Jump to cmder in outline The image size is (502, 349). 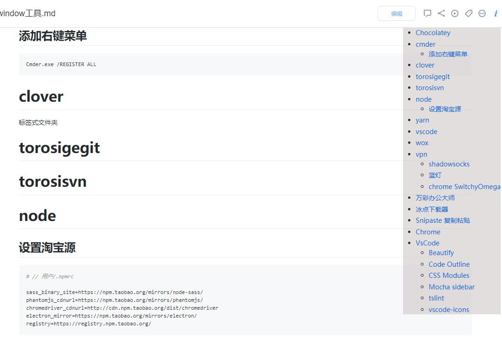[x=426, y=44]
